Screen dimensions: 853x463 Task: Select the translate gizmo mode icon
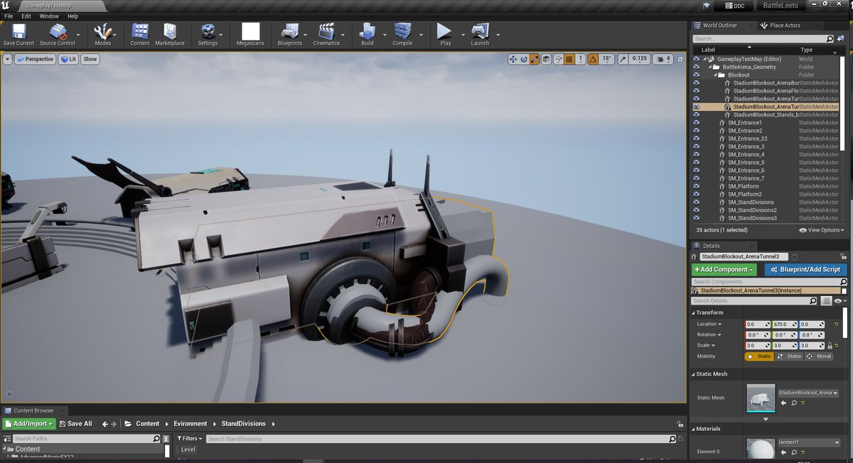coord(513,59)
